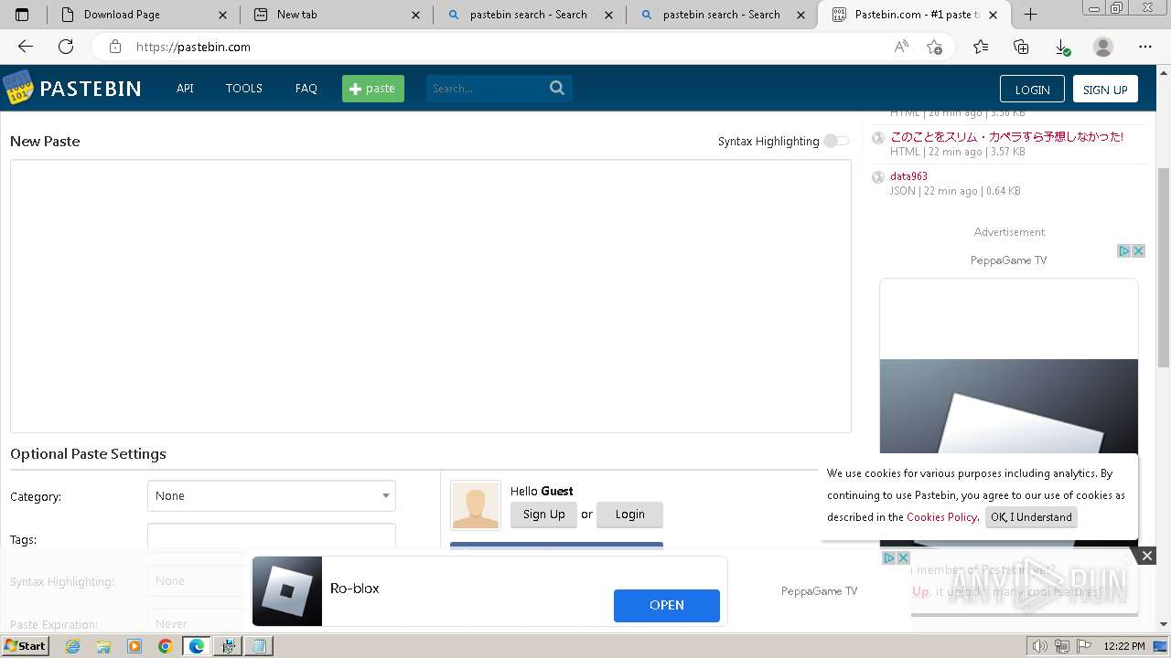Open the Cookies Policy link
Viewport: 1171px width, 658px height.
tap(941, 517)
